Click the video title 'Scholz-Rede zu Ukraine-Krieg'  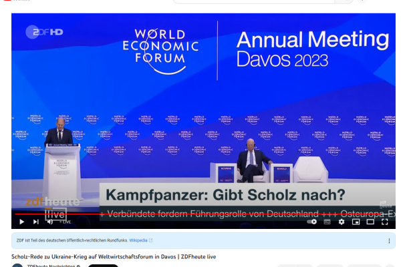point(114,256)
